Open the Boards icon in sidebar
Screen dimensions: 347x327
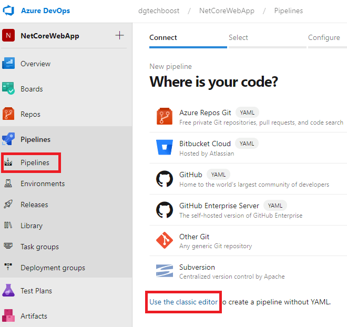[9, 89]
